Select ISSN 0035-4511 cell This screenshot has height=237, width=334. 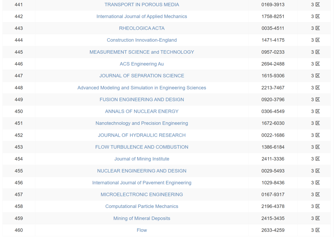[x=273, y=28]
